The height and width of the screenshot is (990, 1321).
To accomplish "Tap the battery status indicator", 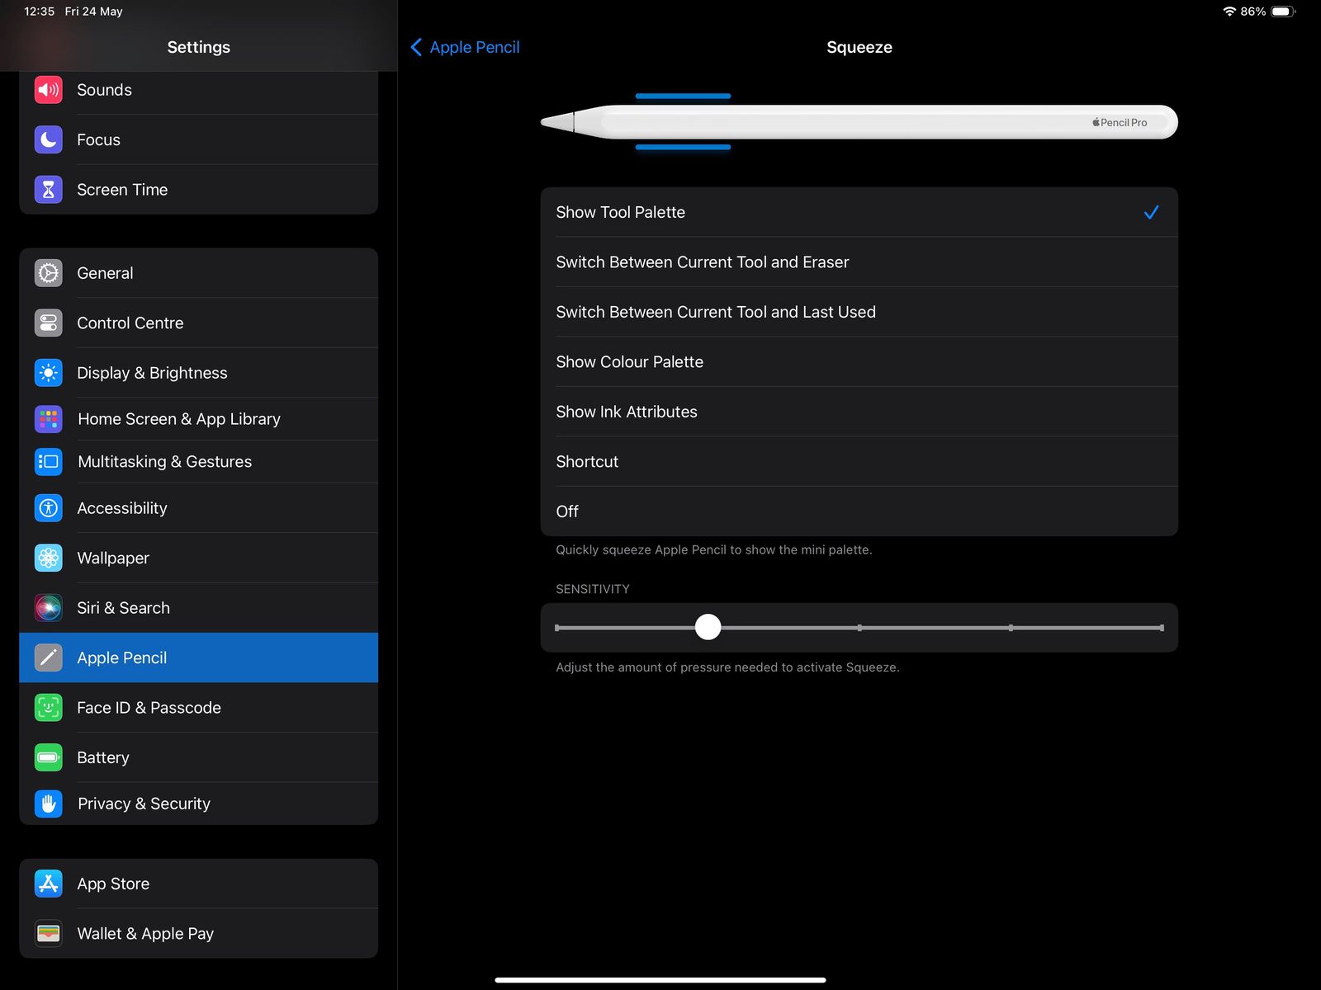I will pyautogui.click(x=1283, y=12).
